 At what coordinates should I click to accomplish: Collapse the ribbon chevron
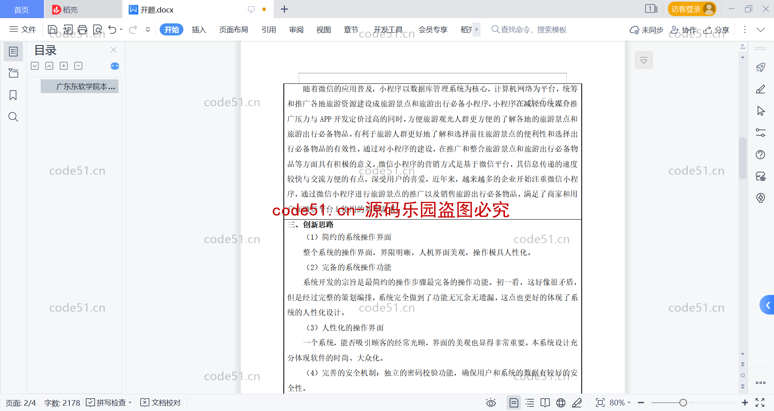tap(761, 29)
